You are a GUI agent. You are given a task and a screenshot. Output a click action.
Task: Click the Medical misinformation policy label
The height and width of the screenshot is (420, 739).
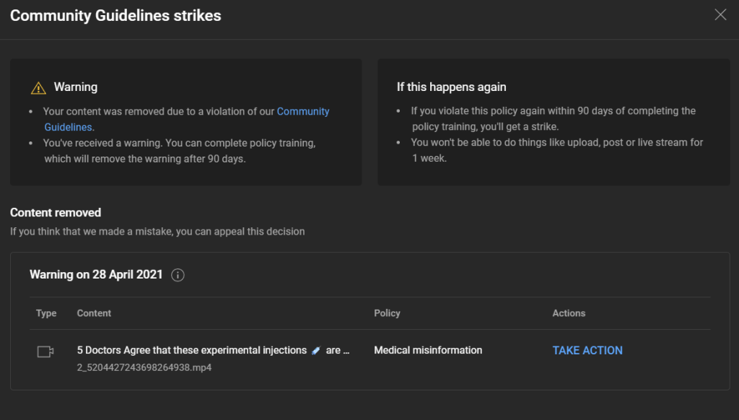click(428, 350)
